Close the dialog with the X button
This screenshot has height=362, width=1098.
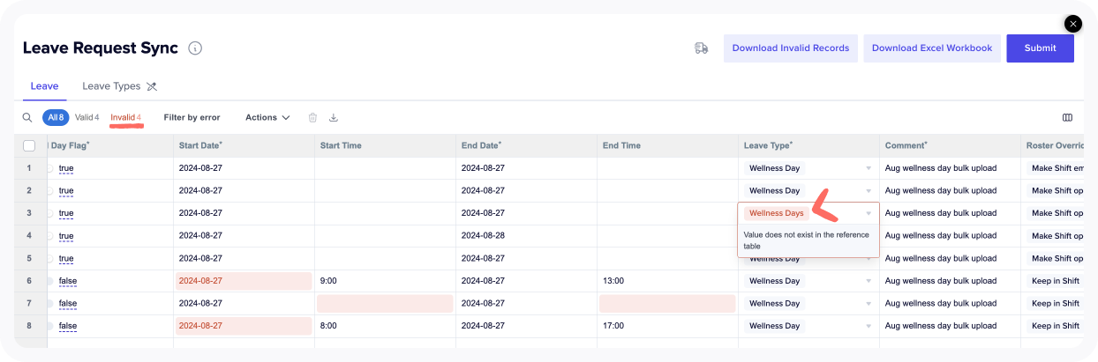click(1072, 25)
